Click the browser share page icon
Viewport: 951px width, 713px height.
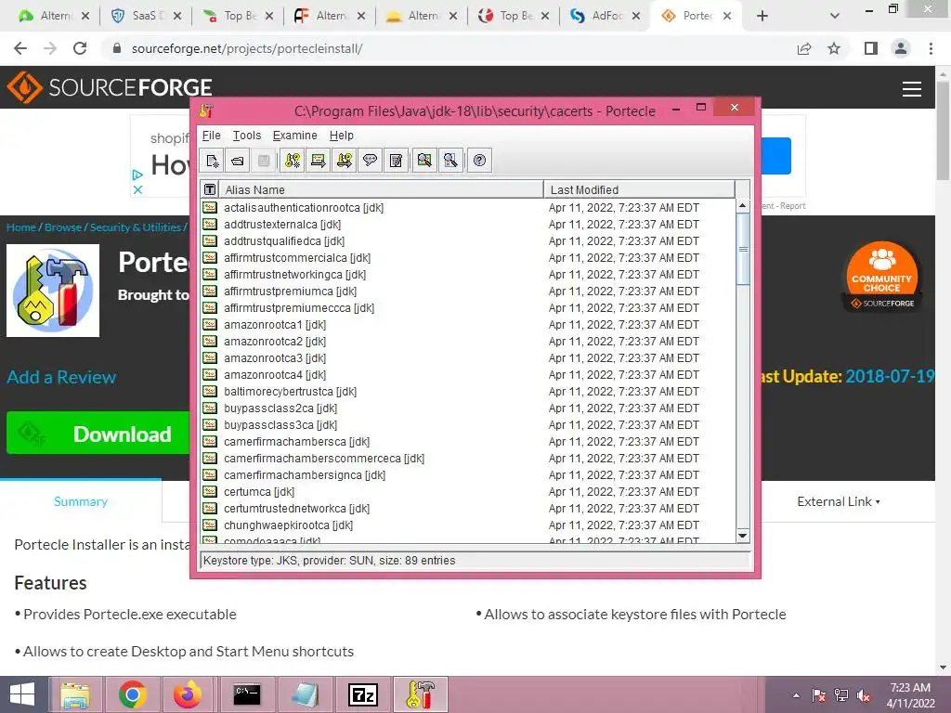(804, 48)
